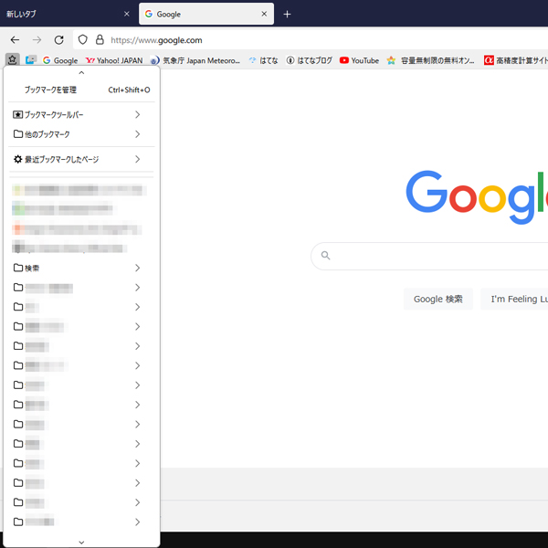Switch to the 新しいタブ tab

coord(67,14)
